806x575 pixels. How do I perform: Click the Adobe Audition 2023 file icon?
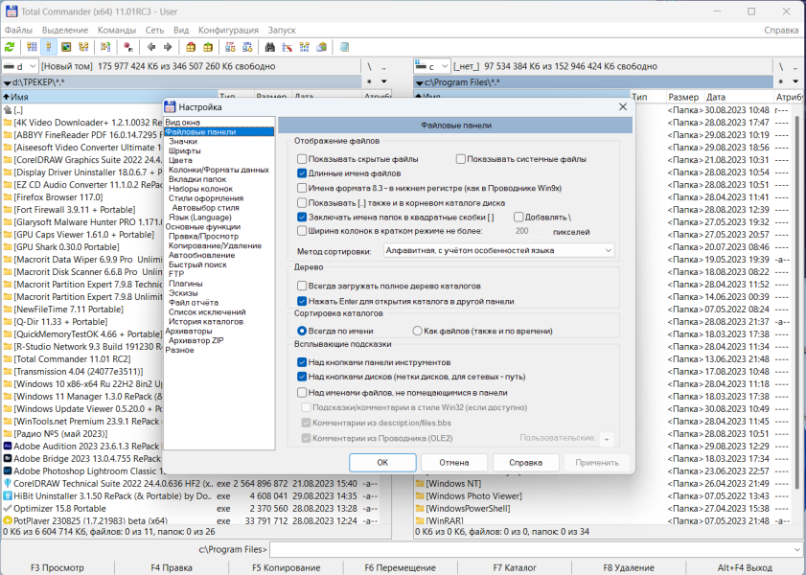pyautogui.click(x=8, y=446)
